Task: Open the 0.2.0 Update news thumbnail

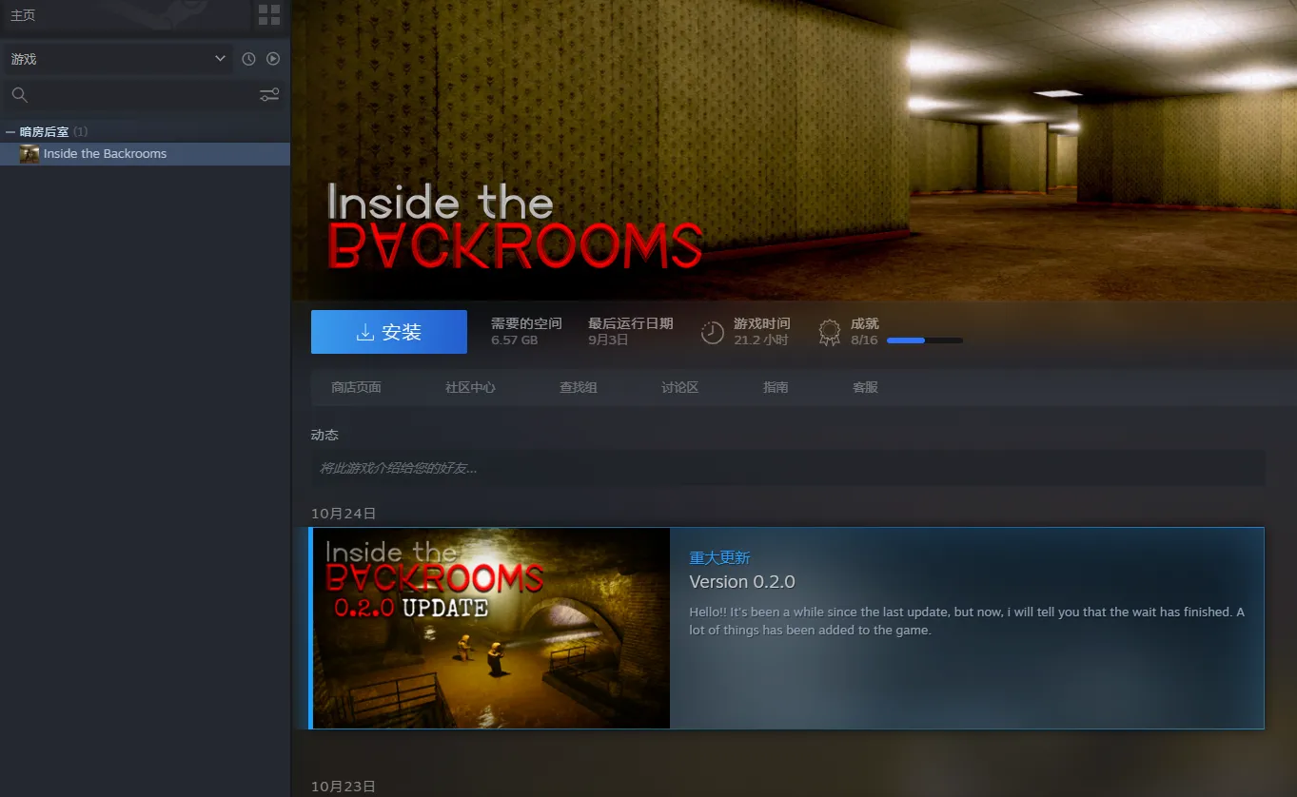Action: [x=491, y=628]
